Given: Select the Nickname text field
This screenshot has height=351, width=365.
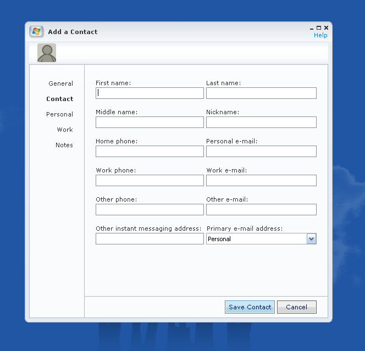Looking at the screenshot, I should click(261, 122).
